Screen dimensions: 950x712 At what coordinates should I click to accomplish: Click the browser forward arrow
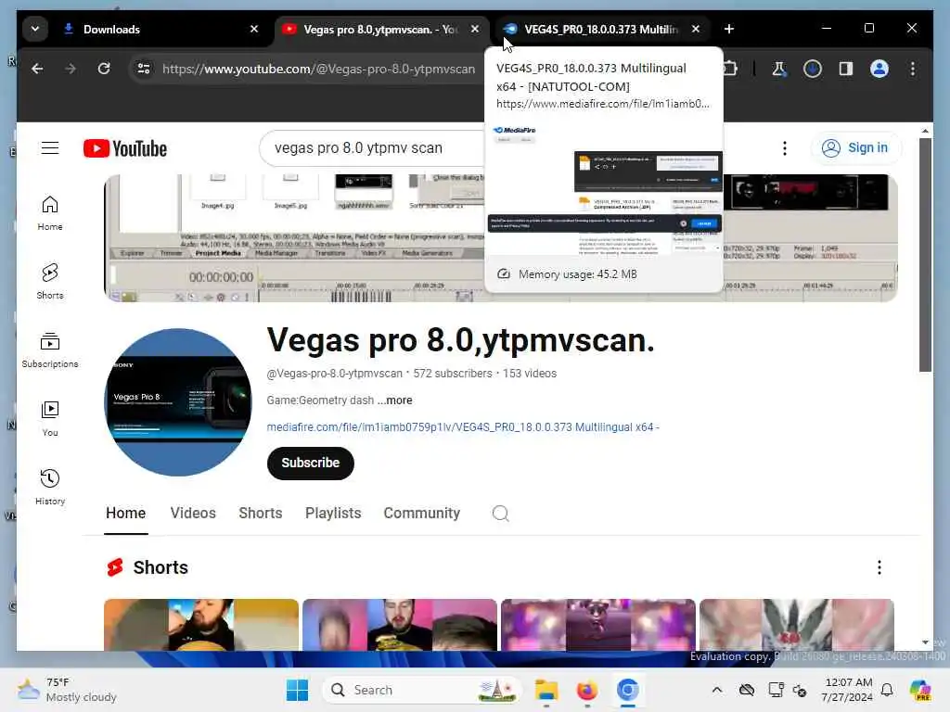coord(71,69)
